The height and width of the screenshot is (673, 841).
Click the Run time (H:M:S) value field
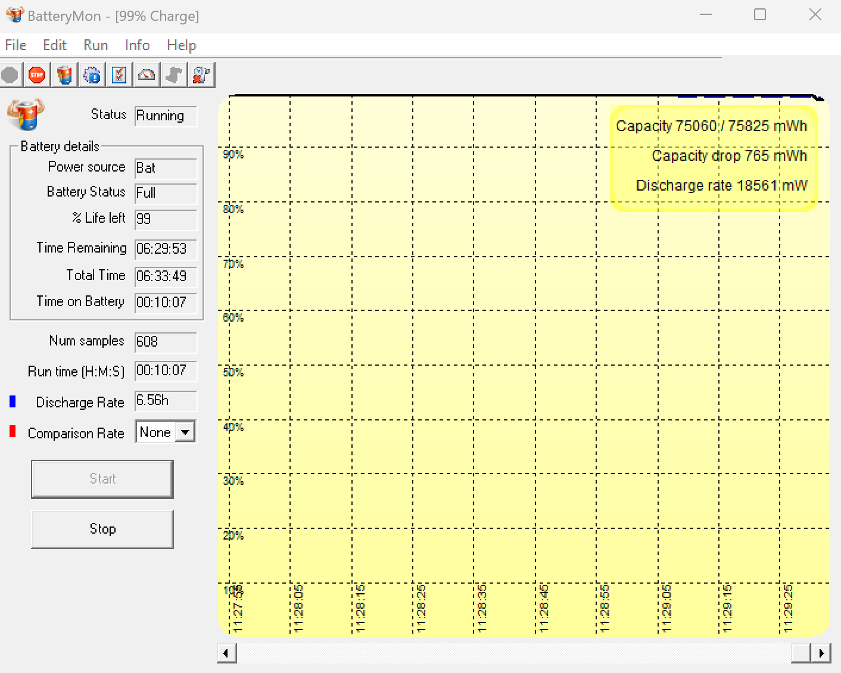(166, 370)
